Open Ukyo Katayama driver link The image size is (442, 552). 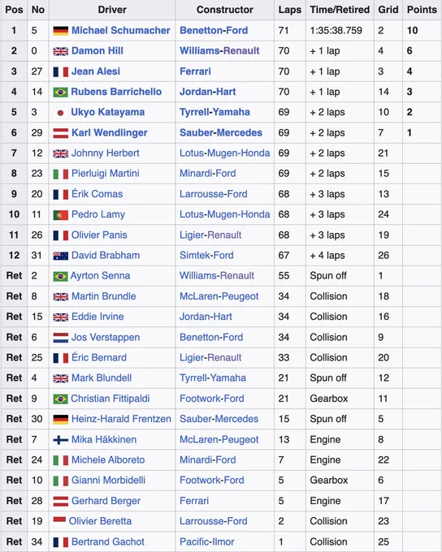108,112
